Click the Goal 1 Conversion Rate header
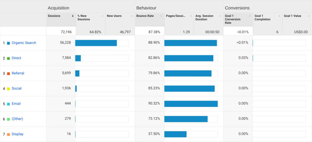 pos(233,19)
